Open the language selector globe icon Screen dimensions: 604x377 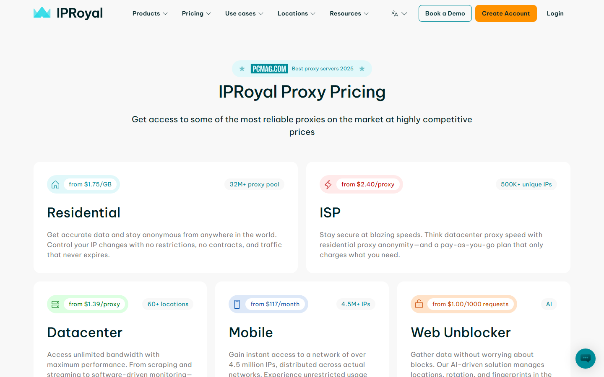click(x=395, y=13)
